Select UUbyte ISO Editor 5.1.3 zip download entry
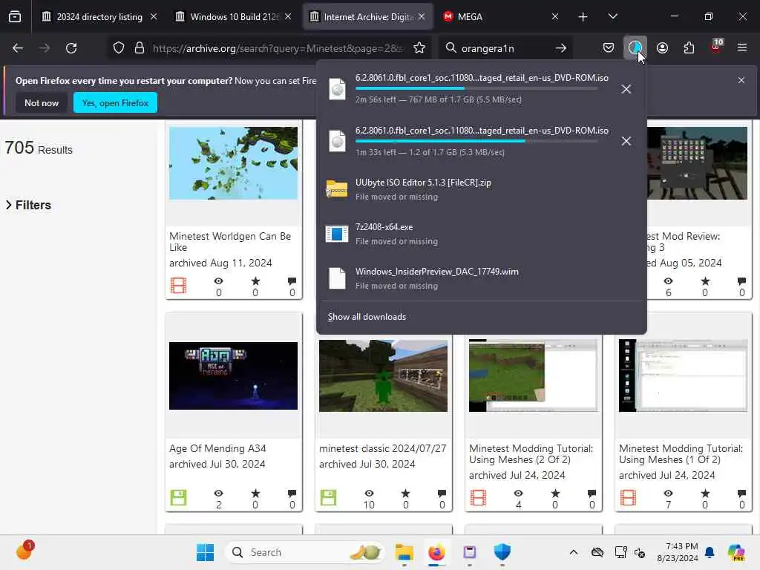The width and height of the screenshot is (760, 570). tap(481, 189)
